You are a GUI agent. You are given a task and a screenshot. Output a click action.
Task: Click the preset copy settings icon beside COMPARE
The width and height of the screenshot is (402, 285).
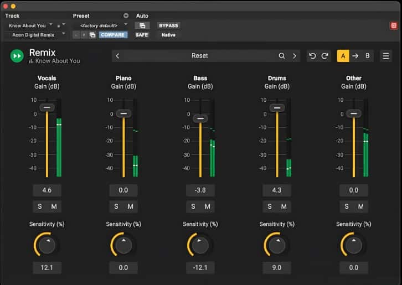click(92, 35)
